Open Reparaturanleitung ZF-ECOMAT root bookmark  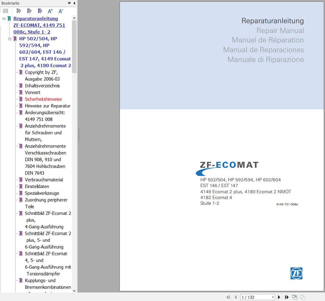pyautogui.click(x=39, y=25)
